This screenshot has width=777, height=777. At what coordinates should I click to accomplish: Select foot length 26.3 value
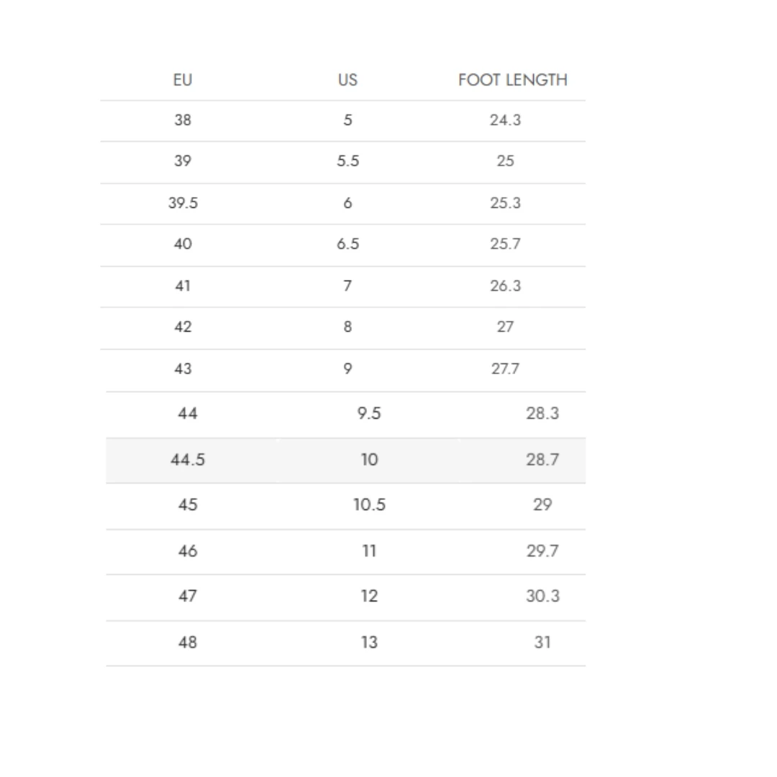pyautogui.click(x=505, y=286)
